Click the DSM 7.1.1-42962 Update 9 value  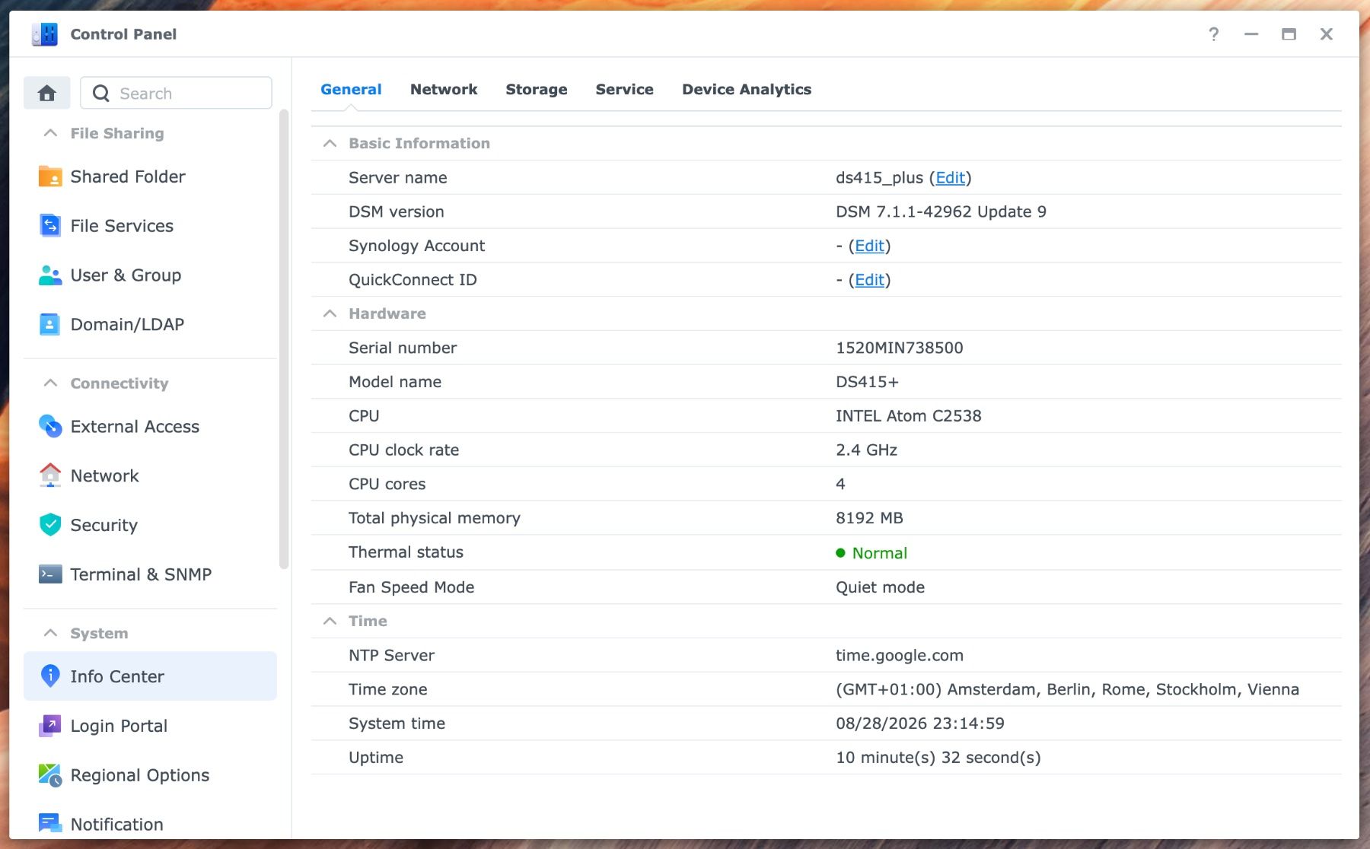point(941,211)
